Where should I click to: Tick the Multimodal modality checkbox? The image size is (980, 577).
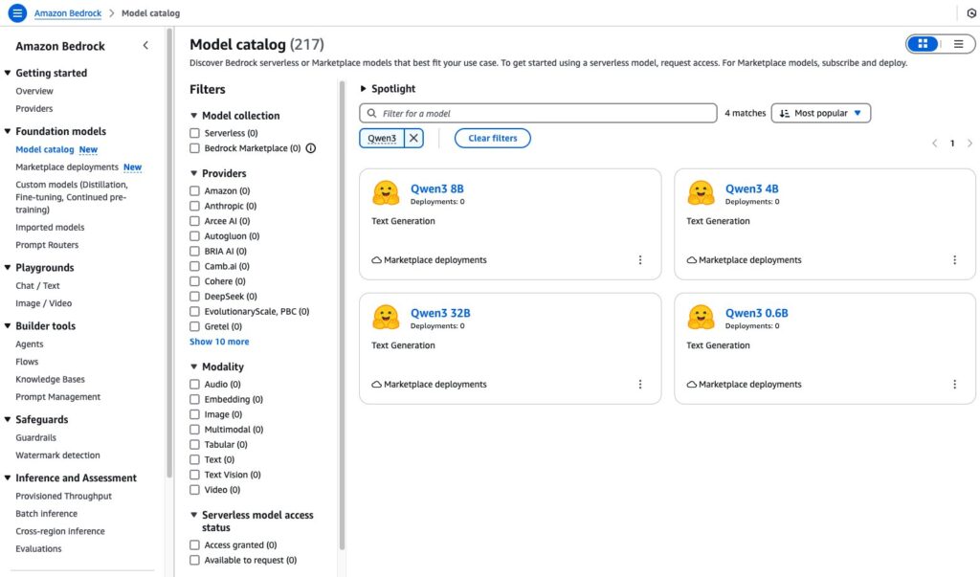195,430
